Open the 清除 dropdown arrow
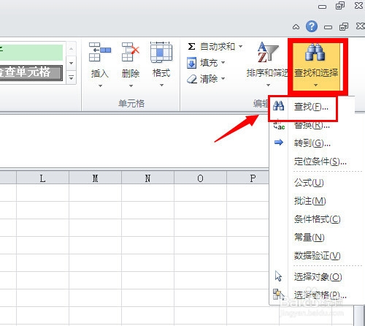 (x=223, y=79)
